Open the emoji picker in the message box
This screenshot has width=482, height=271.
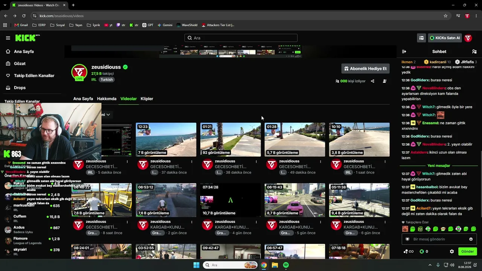coord(471,239)
